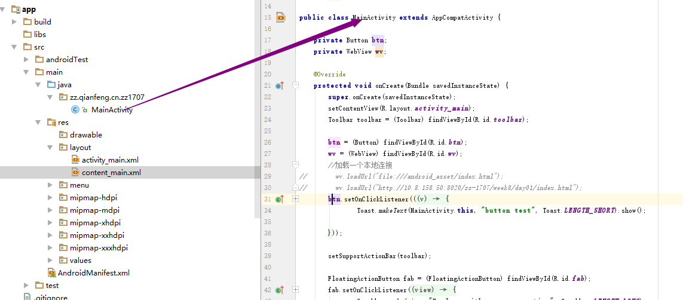This screenshot has height=300, width=683.
Task: Expand the mipmap-xhdpi folder arrow
Action: point(51,223)
